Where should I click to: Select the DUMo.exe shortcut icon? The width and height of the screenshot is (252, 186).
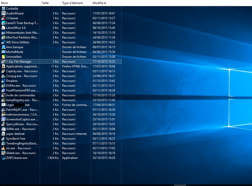(3, 86)
